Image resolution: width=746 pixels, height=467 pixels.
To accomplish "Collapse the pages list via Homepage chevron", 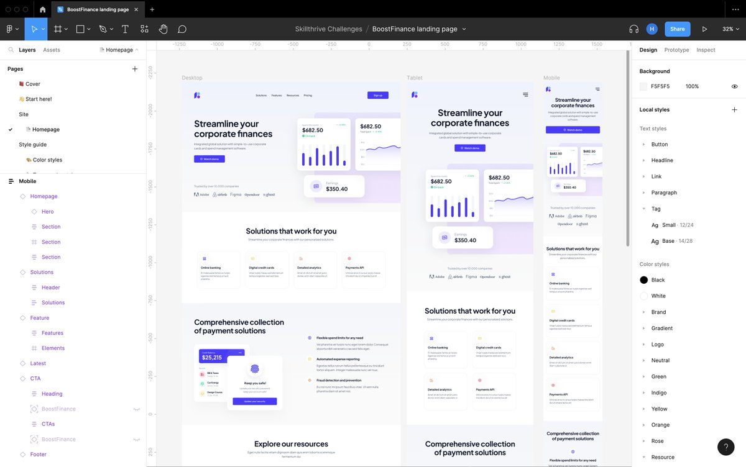I will [137, 50].
